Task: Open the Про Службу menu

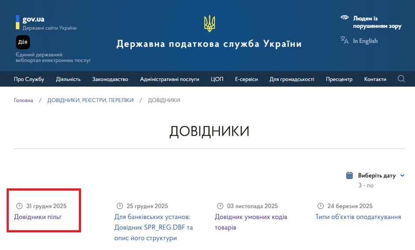Action: click(29, 79)
